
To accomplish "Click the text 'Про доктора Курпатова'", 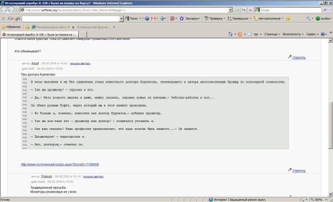I will click(x=38, y=74).
